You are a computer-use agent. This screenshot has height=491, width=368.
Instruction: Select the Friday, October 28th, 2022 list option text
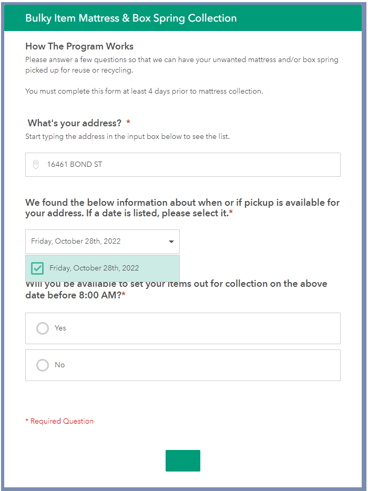tap(94, 268)
